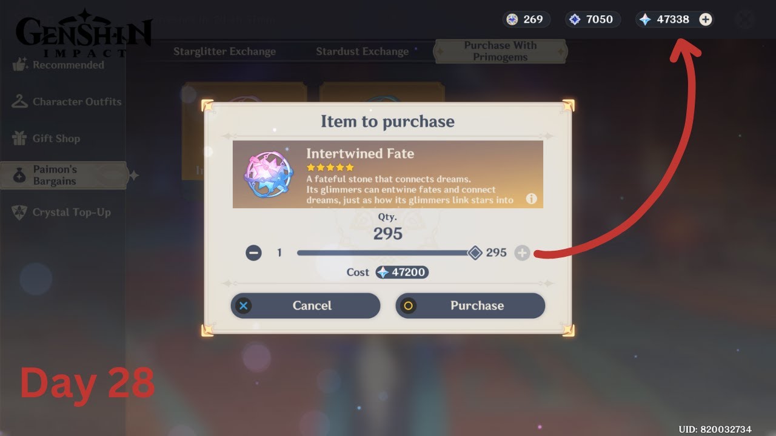This screenshot has height=436, width=776.
Task: Select the Purchase With Primogems tab
Action: coord(501,51)
